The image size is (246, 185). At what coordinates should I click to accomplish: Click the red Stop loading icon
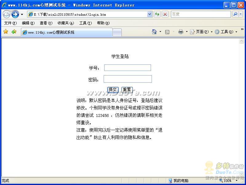[165, 14]
